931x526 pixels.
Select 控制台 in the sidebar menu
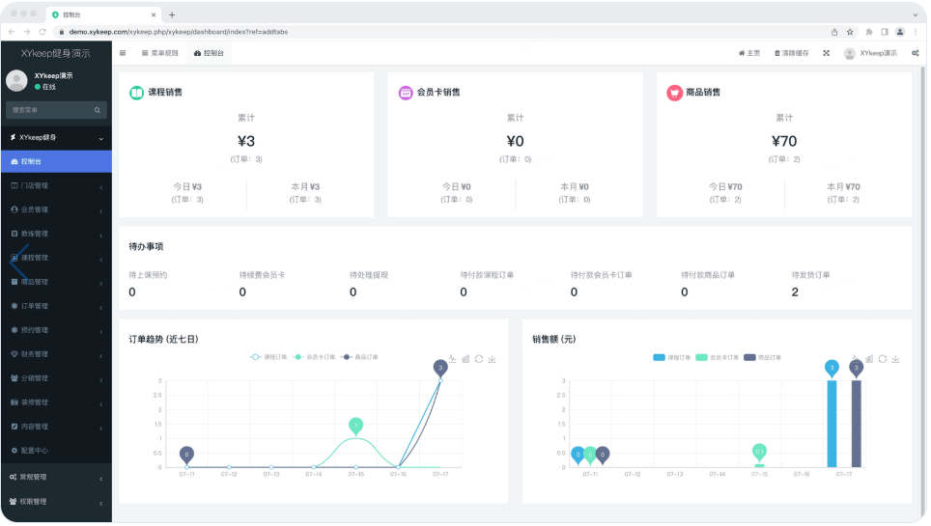(x=56, y=161)
